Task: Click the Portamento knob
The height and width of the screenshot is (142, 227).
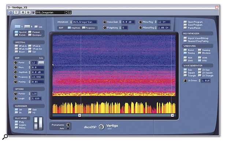Action: [68, 124]
